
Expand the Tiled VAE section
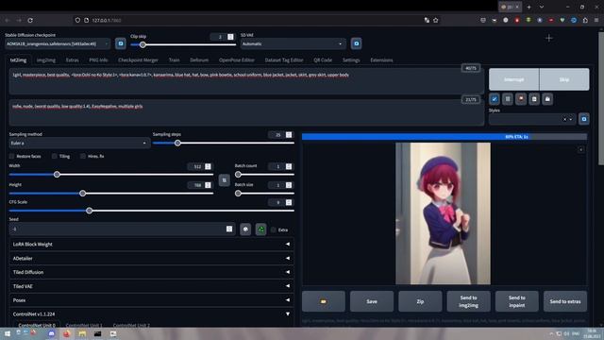click(151, 286)
